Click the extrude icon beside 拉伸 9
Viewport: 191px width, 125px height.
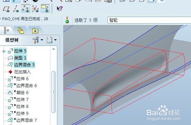click(10, 114)
